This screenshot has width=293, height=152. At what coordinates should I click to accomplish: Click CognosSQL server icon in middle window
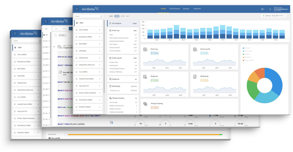[60, 47]
